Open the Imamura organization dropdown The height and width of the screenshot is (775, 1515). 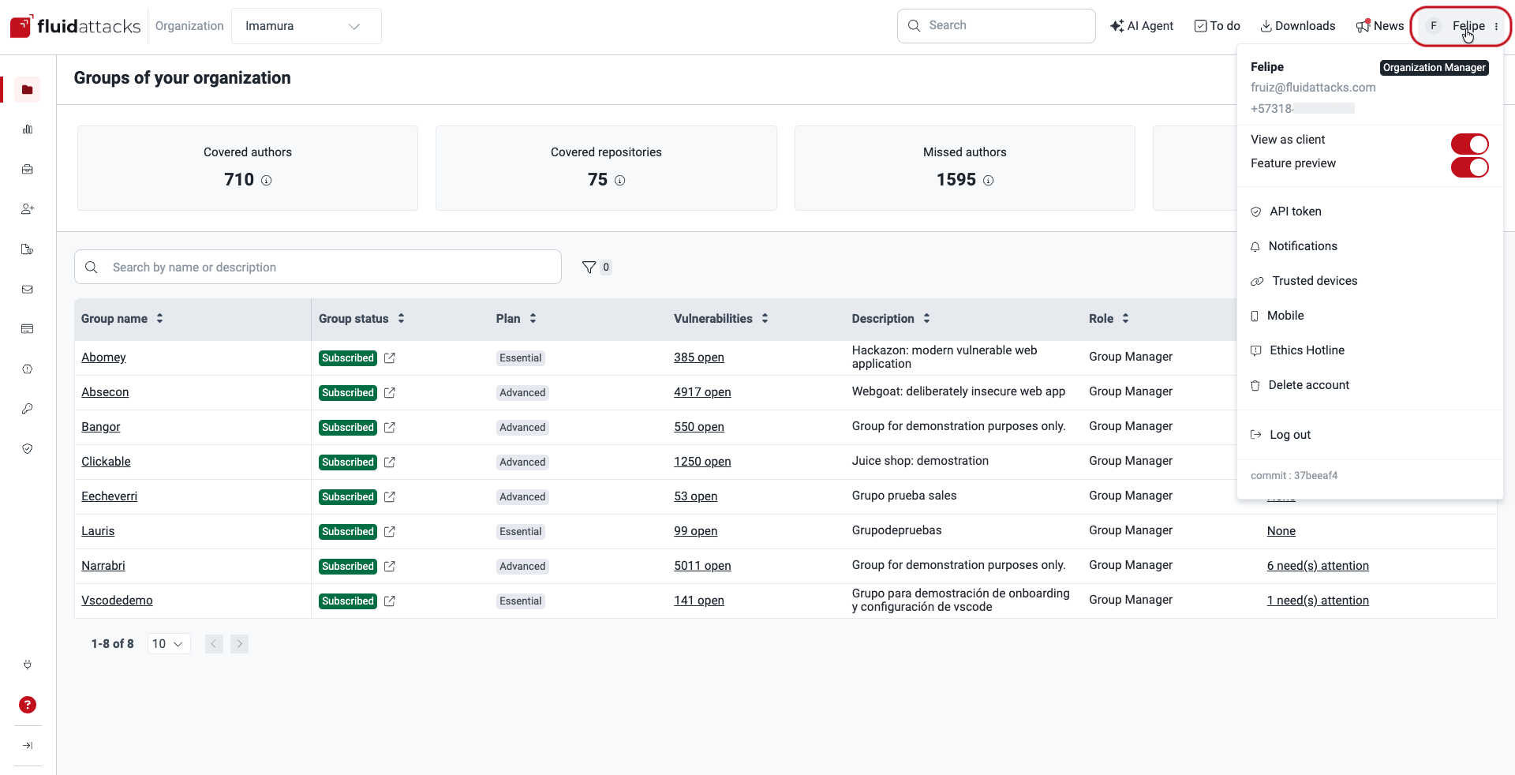click(x=306, y=25)
